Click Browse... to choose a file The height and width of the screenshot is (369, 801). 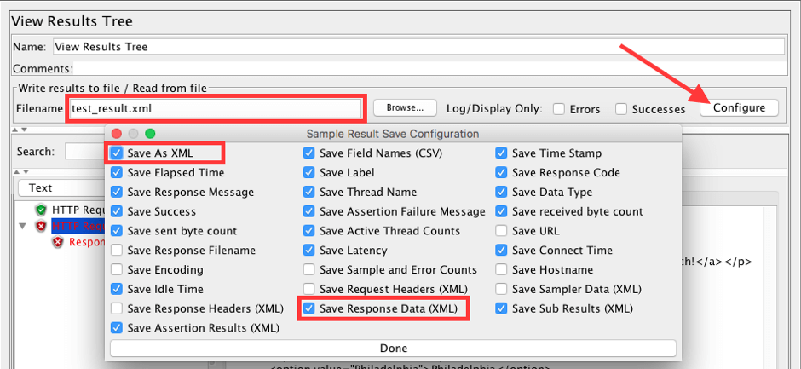(405, 108)
